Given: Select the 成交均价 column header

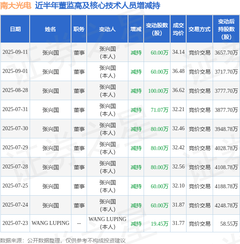Looking at the screenshot, I should click(x=178, y=29).
